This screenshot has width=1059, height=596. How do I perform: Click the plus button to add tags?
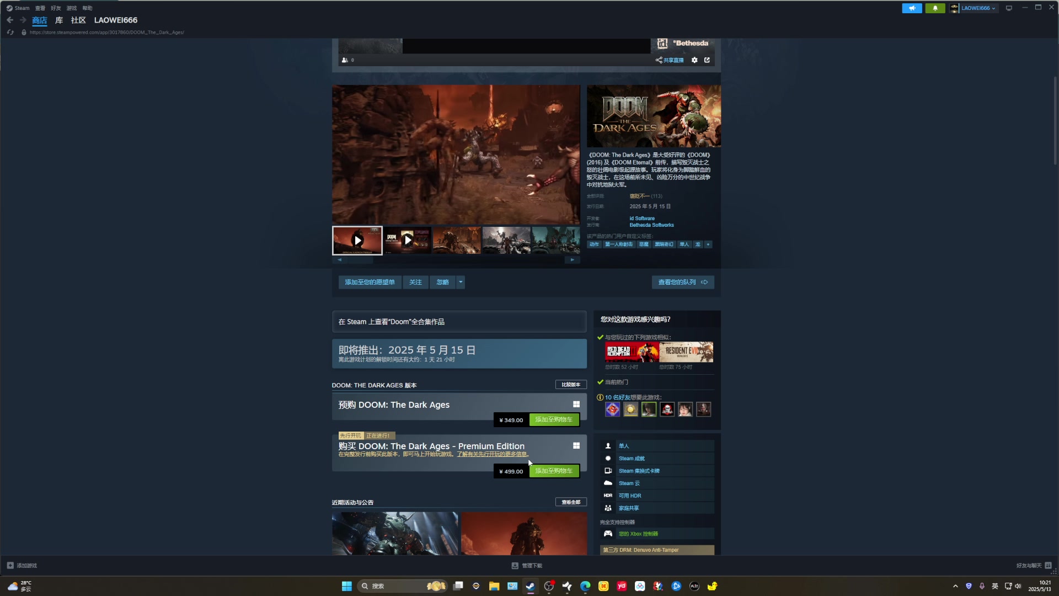pyautogui.click(x=708, y=244)
